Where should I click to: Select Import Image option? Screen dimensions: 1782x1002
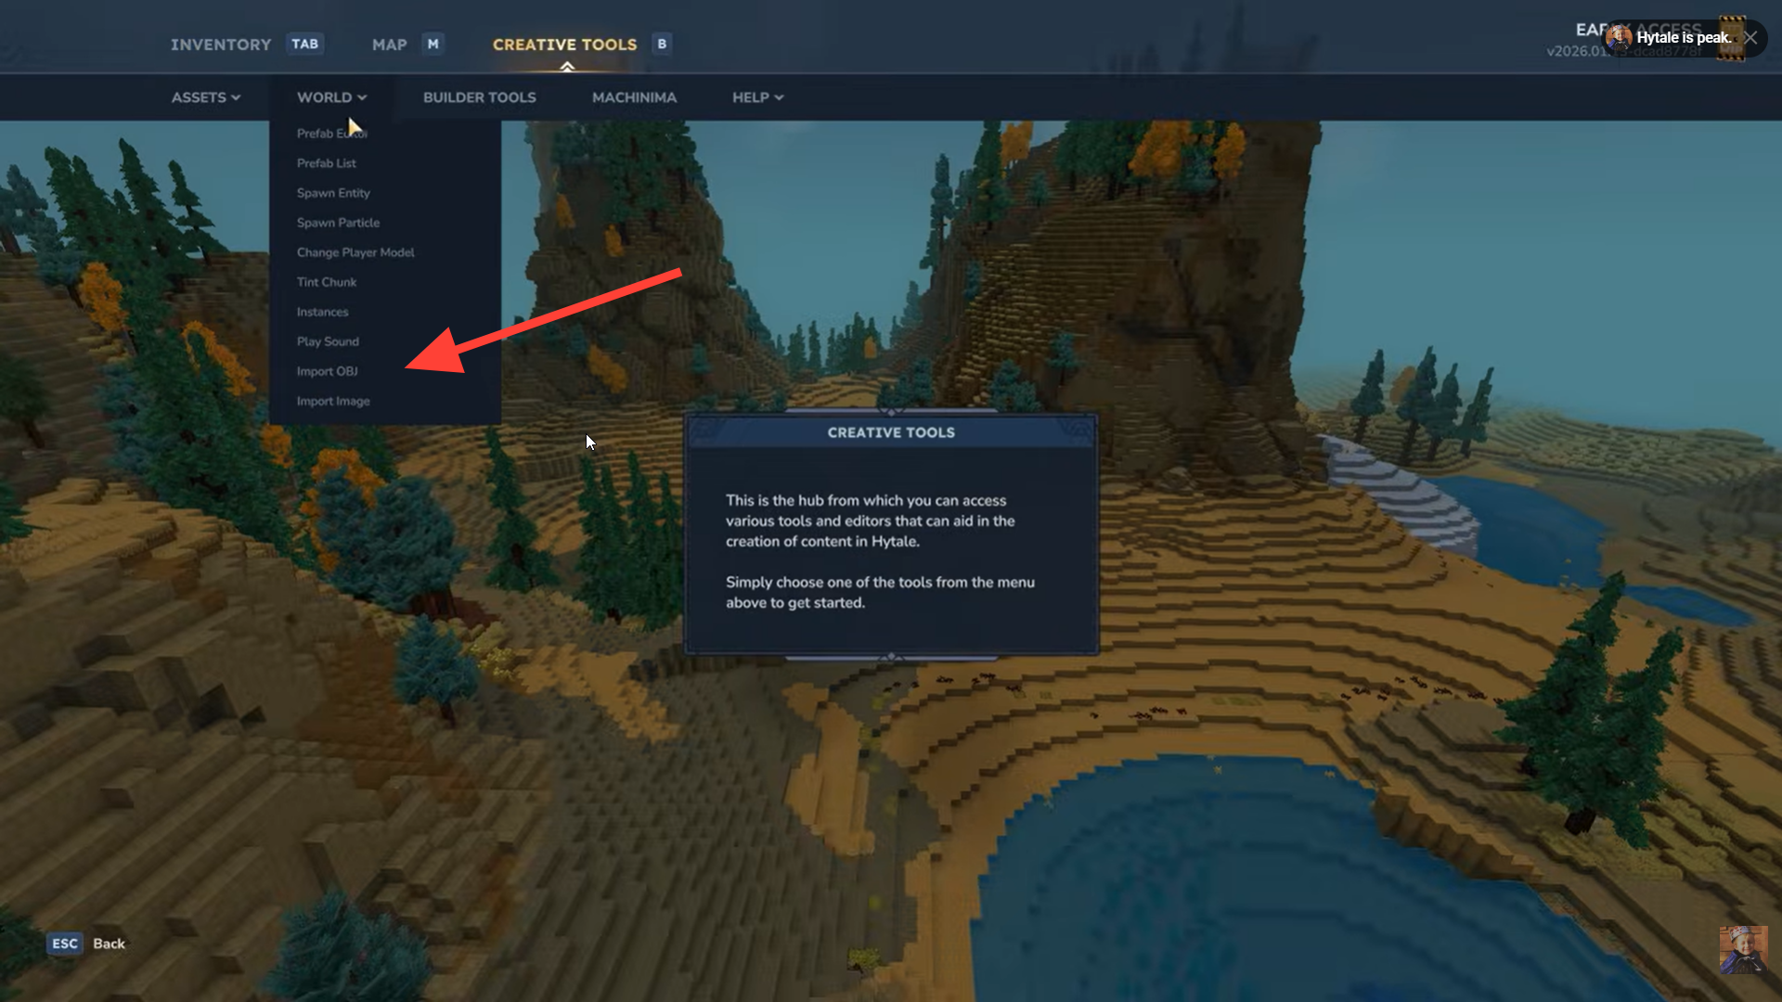pyautogui.click(x=333, y=401)
